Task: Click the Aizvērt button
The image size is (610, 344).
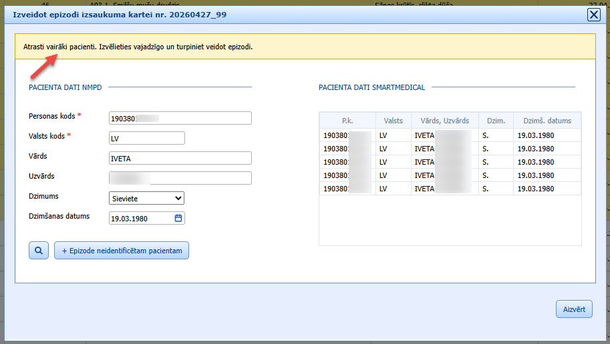Action: [574, 309]
